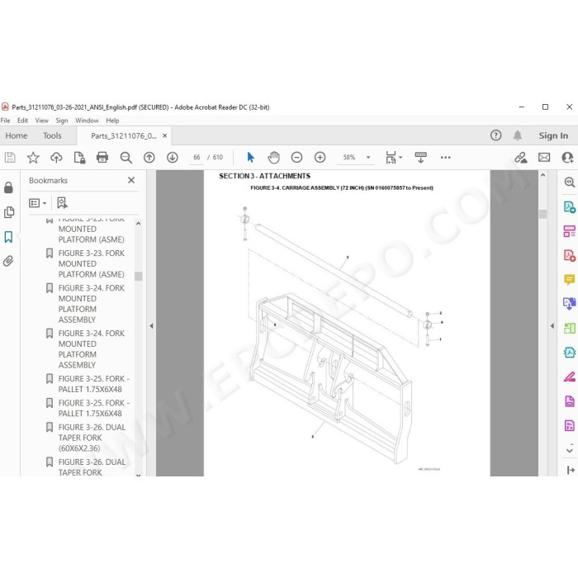
Task: Collapse right tools pane using bottom arrow icon
Action: pyautogui.click(x=571, y=470)
